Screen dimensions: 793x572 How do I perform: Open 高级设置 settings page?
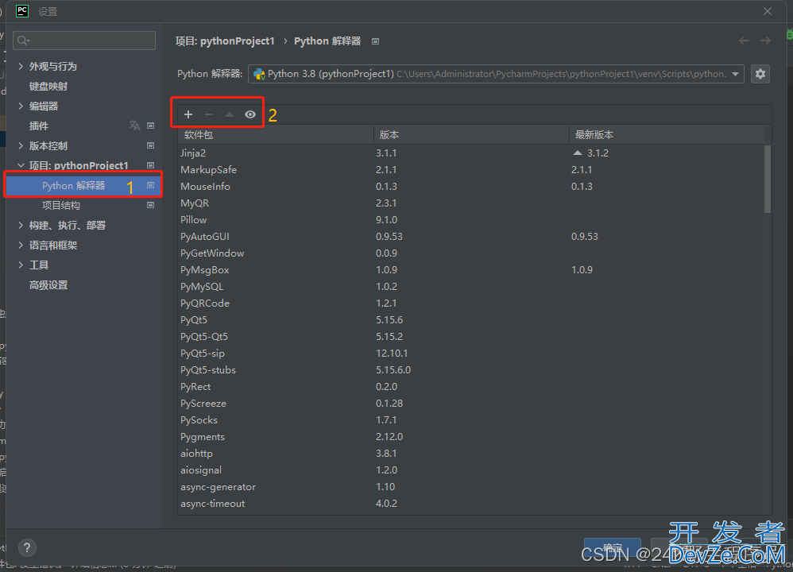pyautogui.click(x=48, y=284)
